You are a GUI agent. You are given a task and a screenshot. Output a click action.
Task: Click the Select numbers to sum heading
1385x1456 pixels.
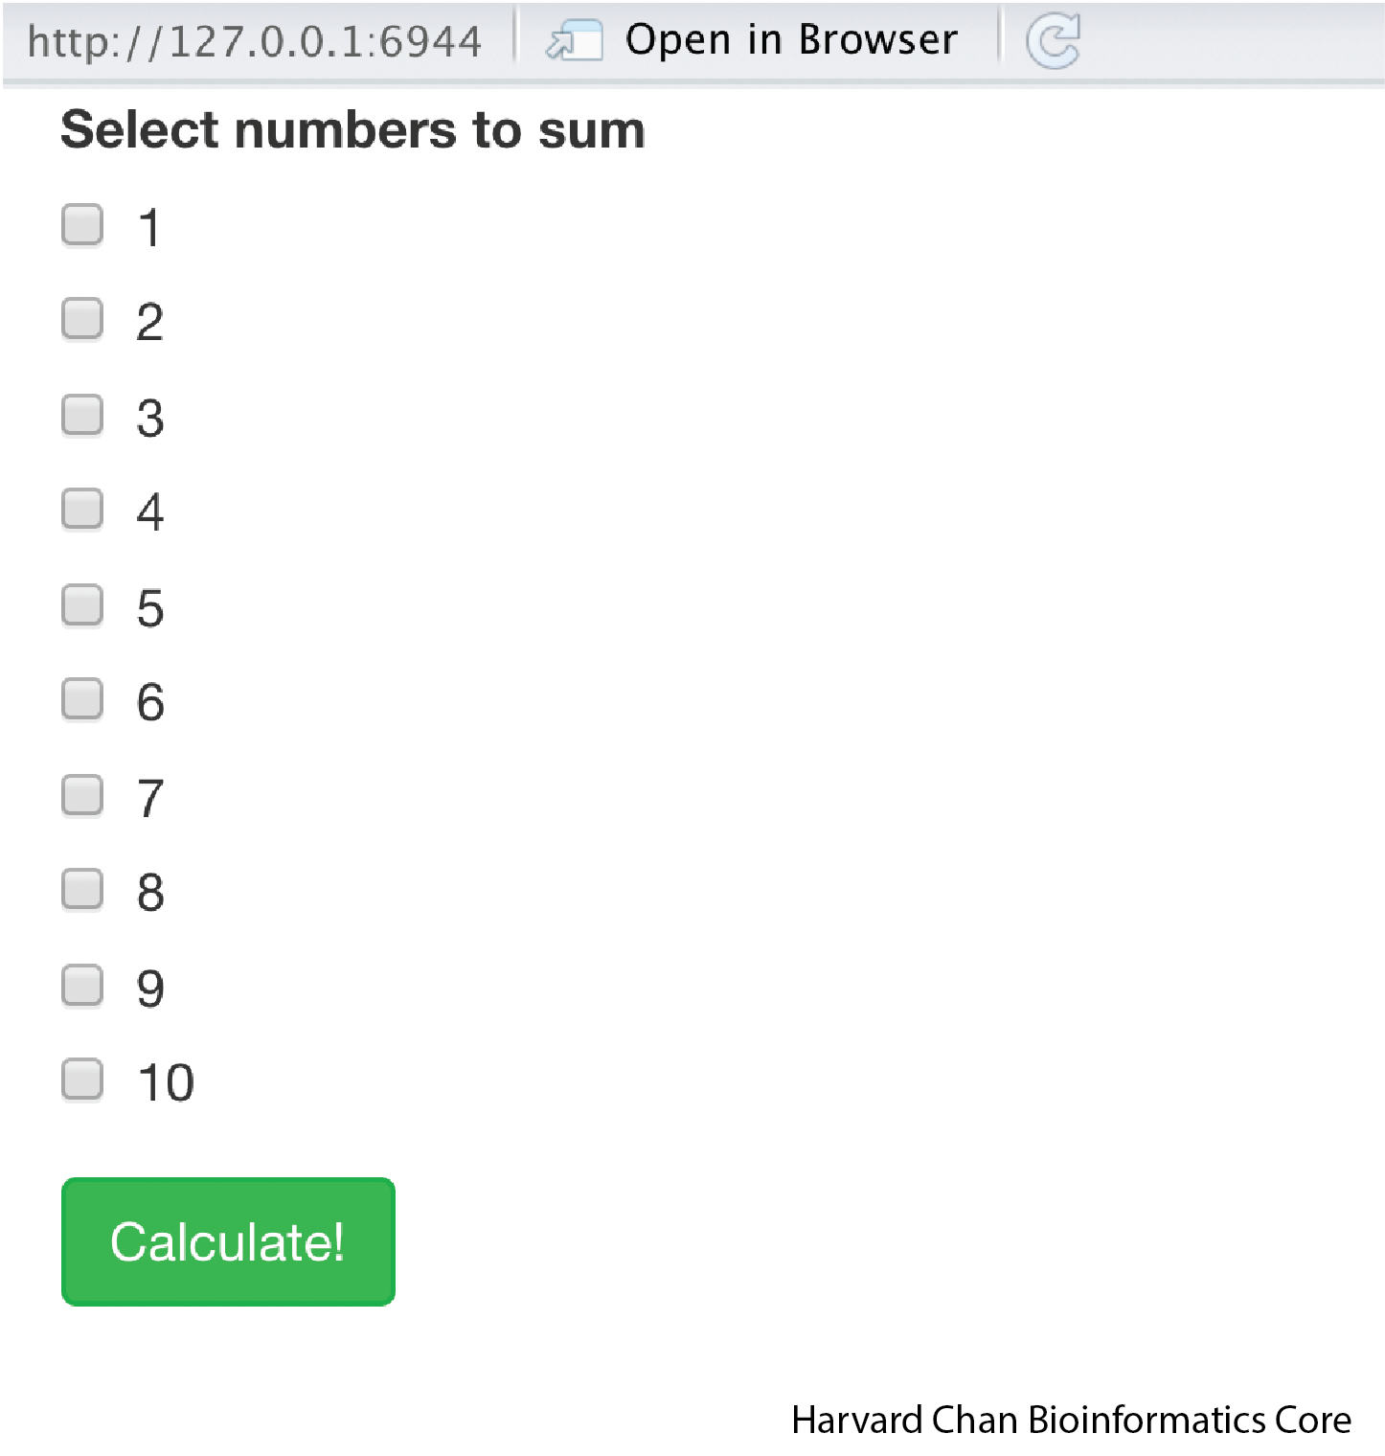[352, 129]
